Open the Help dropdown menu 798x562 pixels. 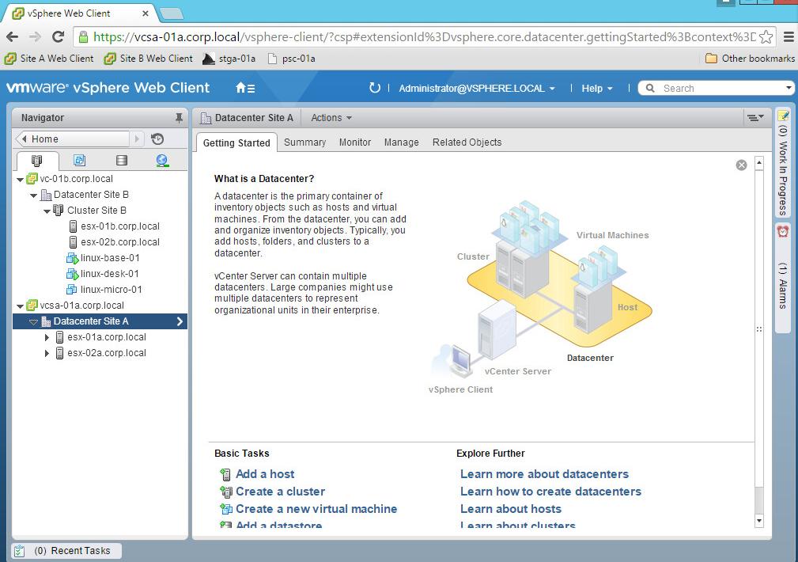(x=597, y=88)
